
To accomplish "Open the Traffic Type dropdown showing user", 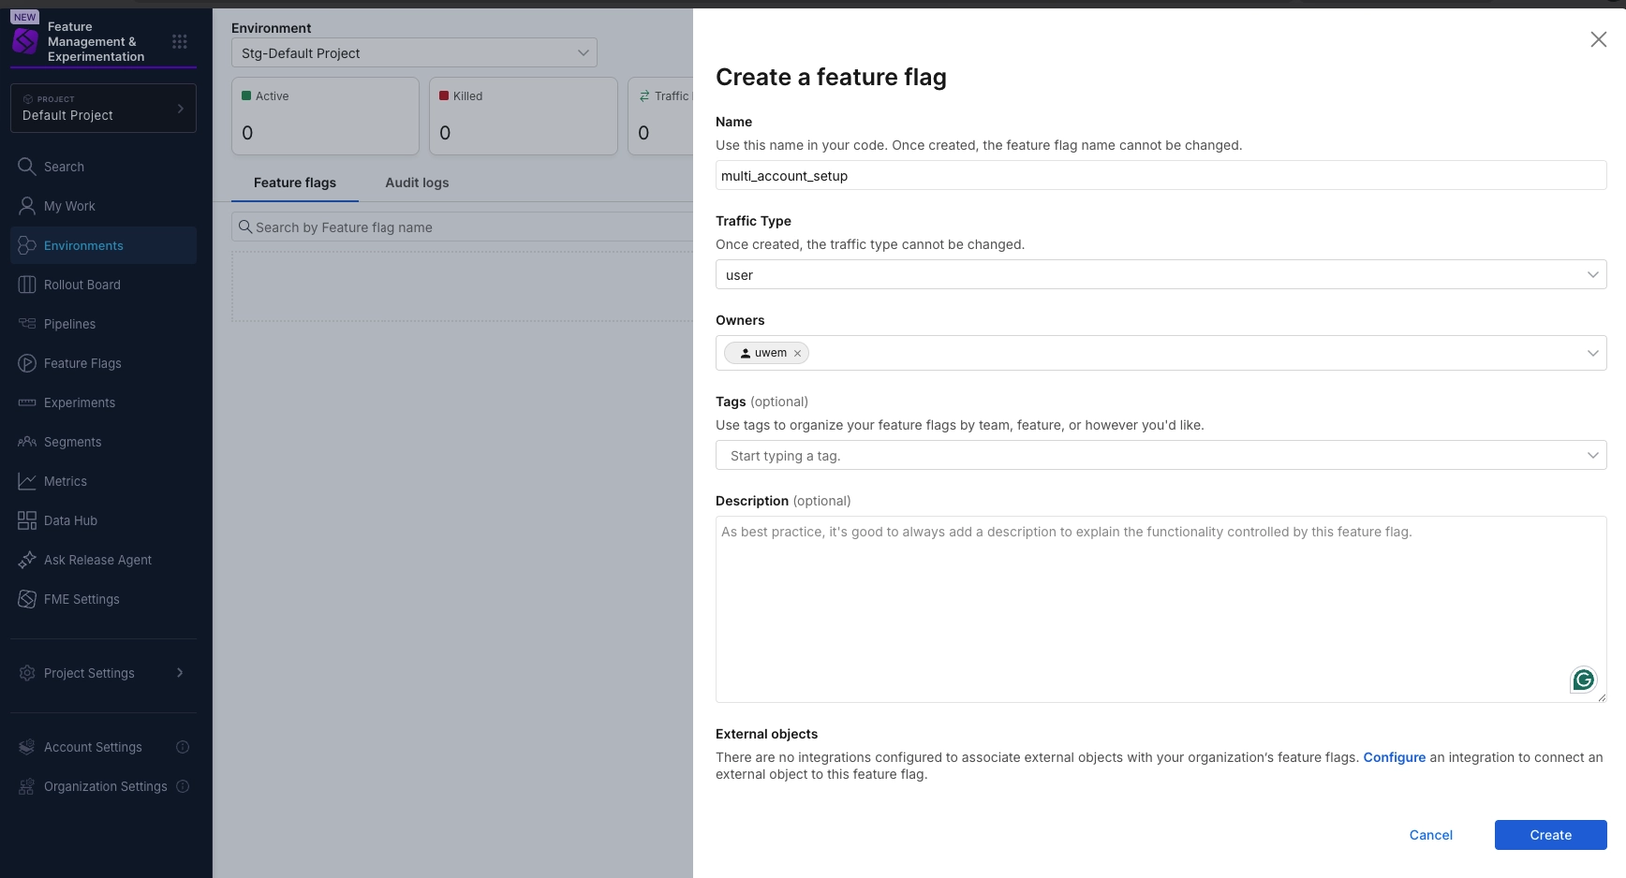I will (1160, 274).
